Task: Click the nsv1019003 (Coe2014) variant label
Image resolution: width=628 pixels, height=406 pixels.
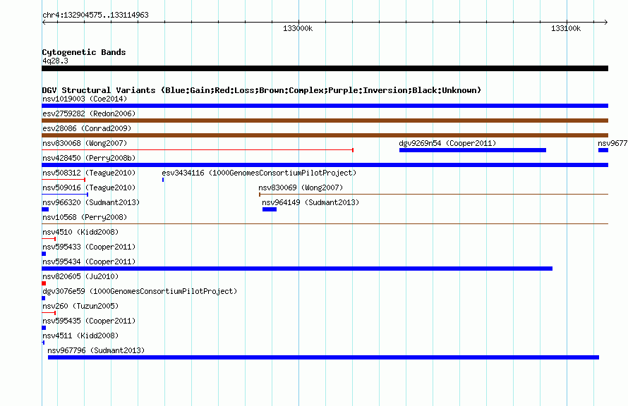Action: (x=85, y=99)
